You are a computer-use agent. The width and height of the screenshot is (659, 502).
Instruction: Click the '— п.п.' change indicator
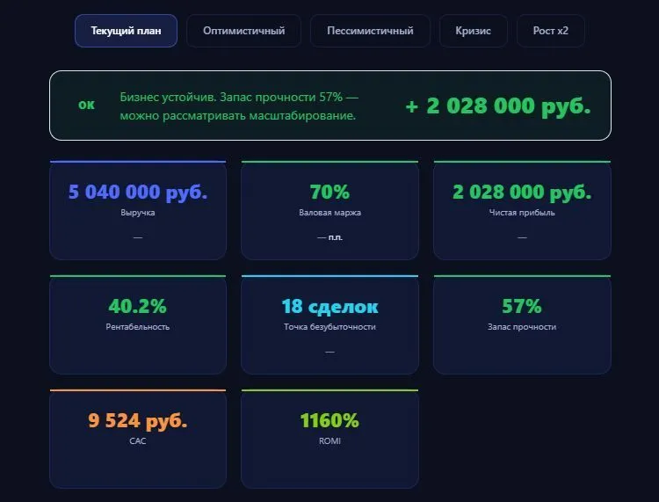click(x=329, y=237)
